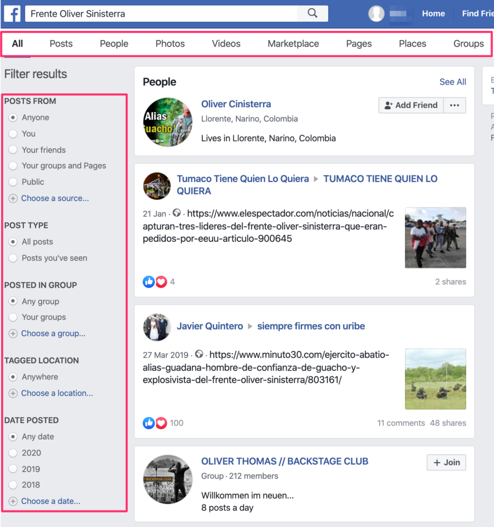The height and width of the screenshot is (527, 494).
Task: Filter posts by year 2020
Action: tap(13, 453)
